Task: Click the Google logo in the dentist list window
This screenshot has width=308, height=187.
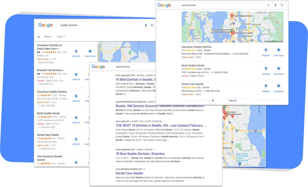Action: click(x=45, y=25)
